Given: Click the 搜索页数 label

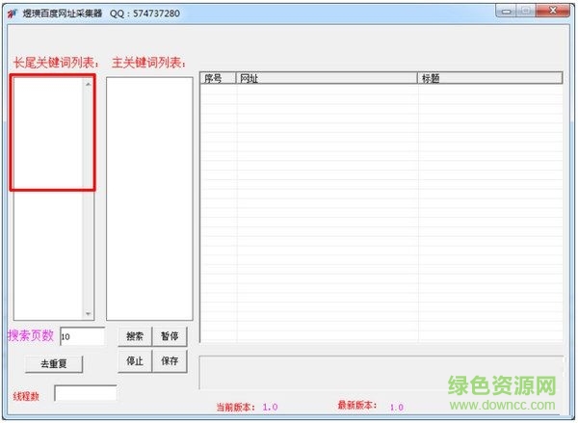Looking at the screenshot, I should tap(31, 335).
